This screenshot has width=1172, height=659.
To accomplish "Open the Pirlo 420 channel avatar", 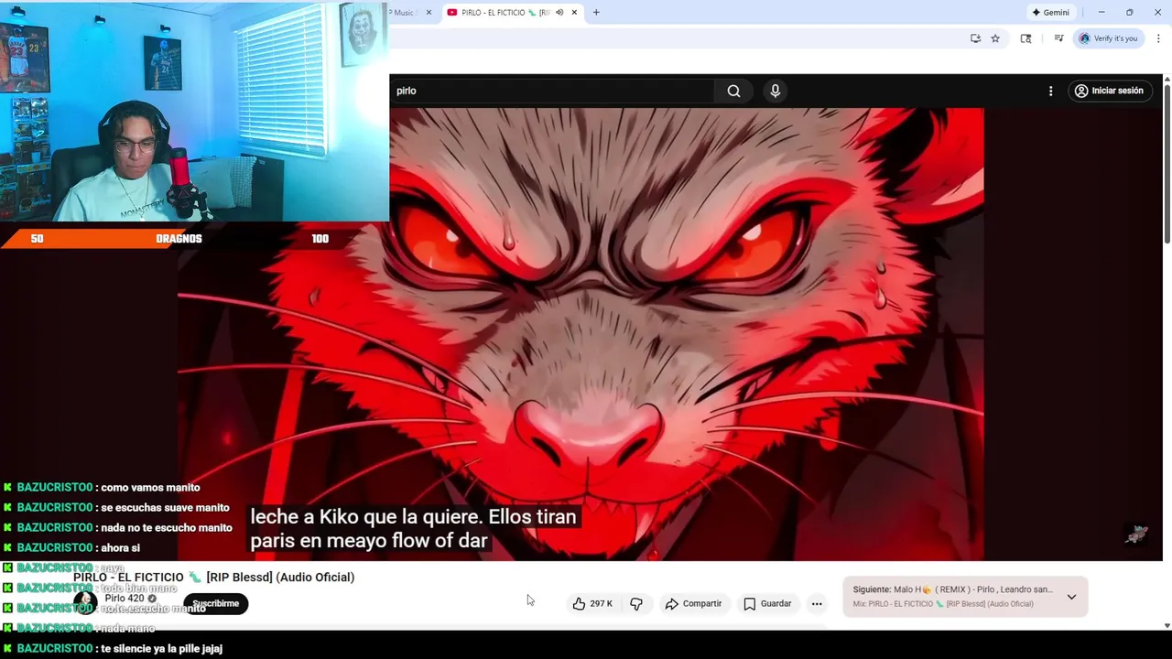I will [x=85, y=602].
